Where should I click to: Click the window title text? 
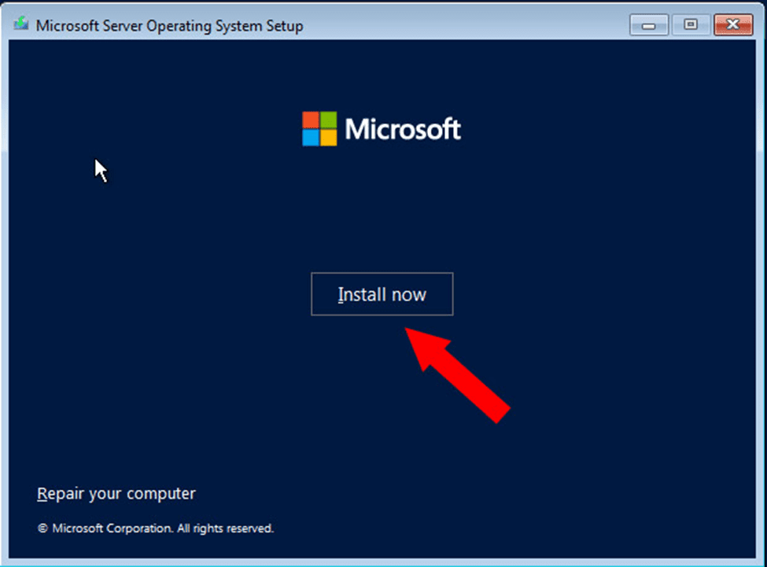(169, 25)
